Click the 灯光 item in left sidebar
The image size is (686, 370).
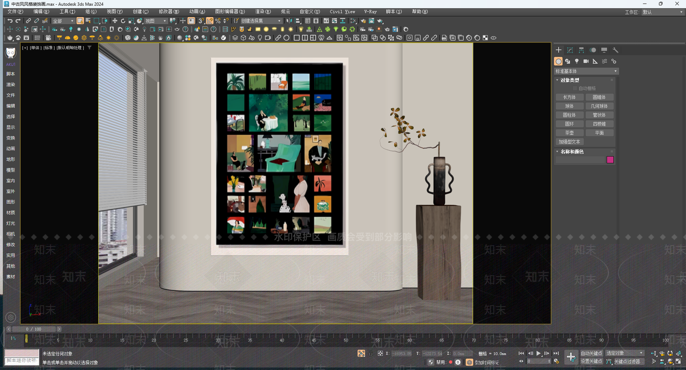point(11,223)
